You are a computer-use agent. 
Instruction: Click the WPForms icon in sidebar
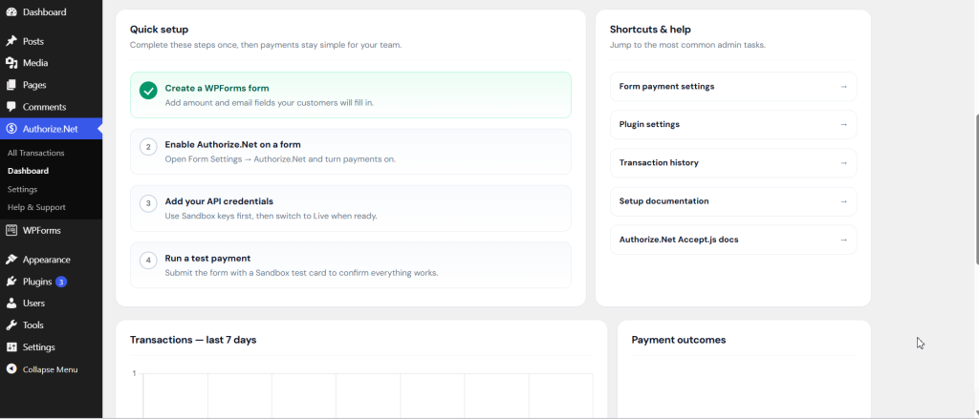pyautogui.click(x=11, y=230)
